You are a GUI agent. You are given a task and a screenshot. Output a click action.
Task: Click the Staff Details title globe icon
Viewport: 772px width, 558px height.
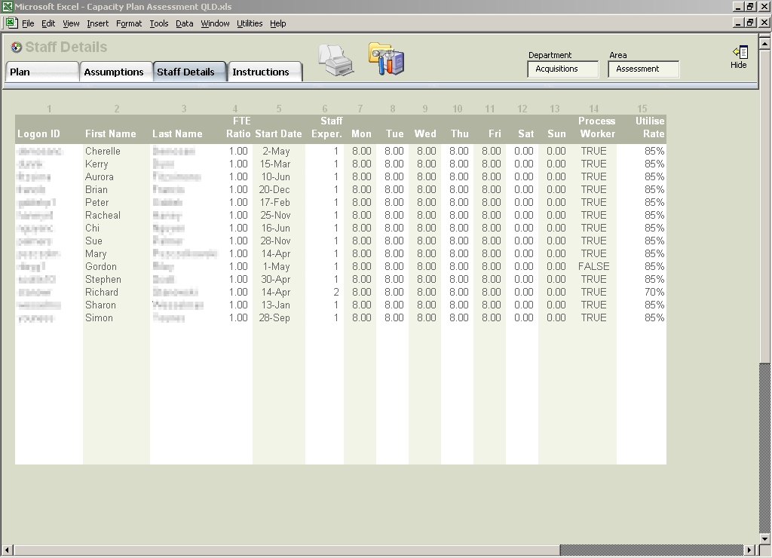(17, 48)
